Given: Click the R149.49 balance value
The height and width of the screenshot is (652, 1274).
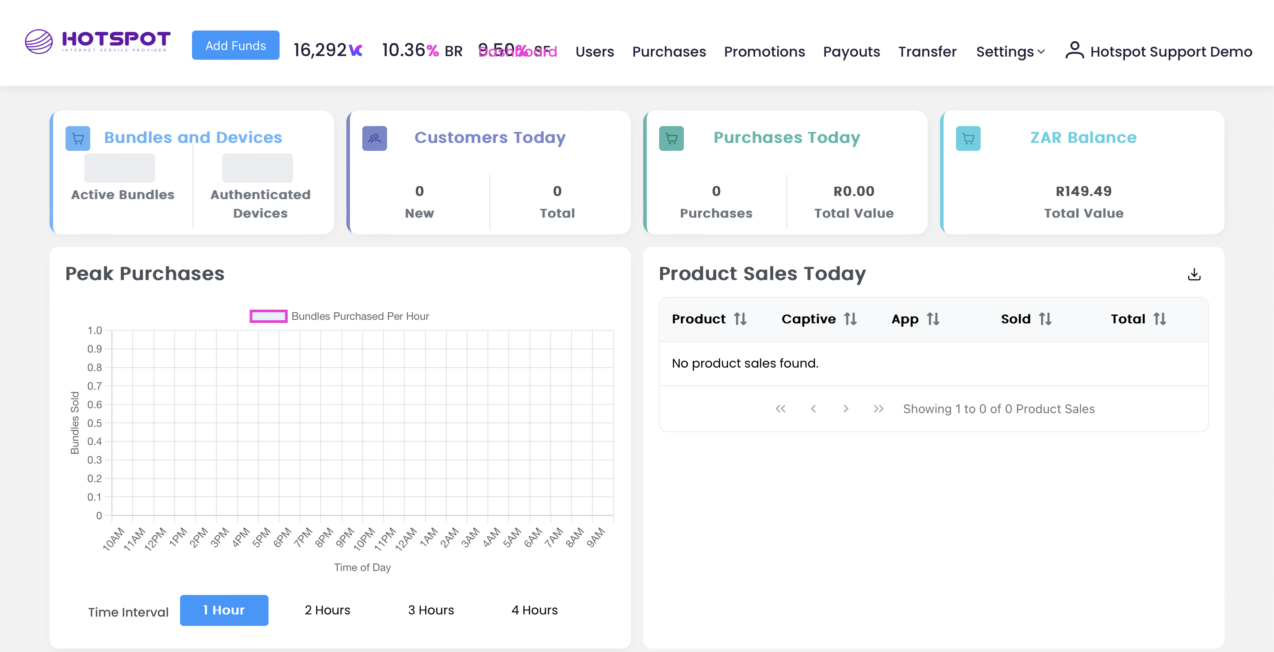Looking at the screenshot, I should pyautogui.click(x=1084, y=191).
